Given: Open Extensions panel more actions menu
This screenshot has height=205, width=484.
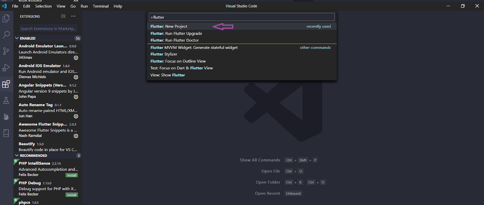Looking at the screenshot, I should click(73, 16).
